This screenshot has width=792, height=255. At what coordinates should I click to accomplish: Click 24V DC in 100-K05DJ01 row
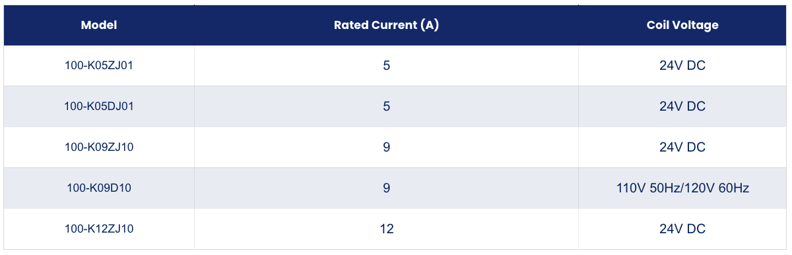click(682, 107)
